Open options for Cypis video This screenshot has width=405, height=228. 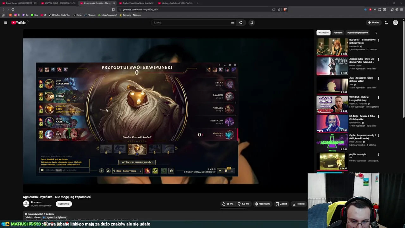click(378, 136)
